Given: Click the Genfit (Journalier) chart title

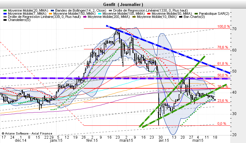Looking at the screenshot, I should (123, 4).
